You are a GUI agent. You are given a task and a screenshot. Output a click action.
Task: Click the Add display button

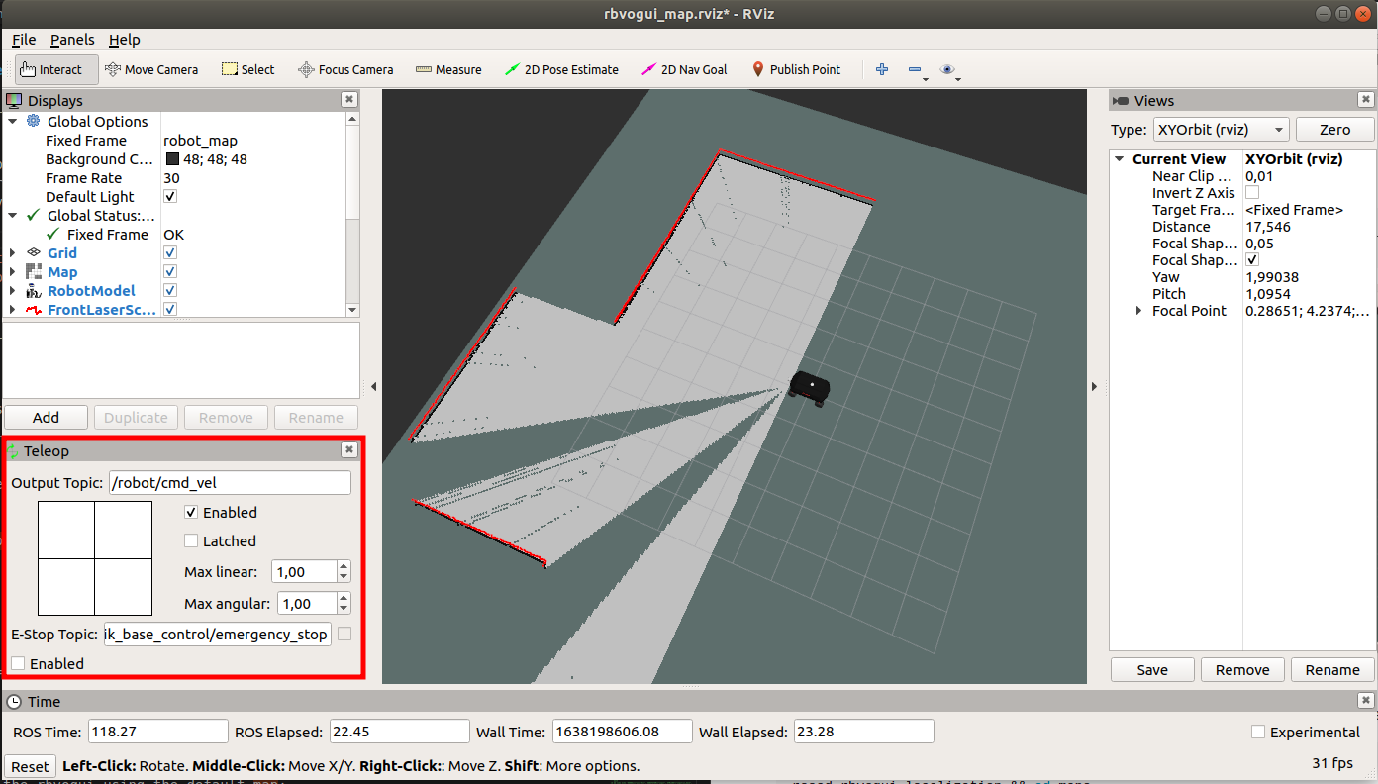46,417
